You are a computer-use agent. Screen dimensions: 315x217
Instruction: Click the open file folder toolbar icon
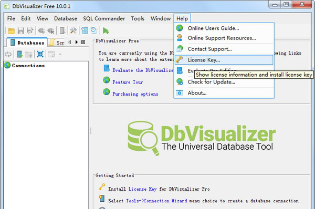[11, 31]
